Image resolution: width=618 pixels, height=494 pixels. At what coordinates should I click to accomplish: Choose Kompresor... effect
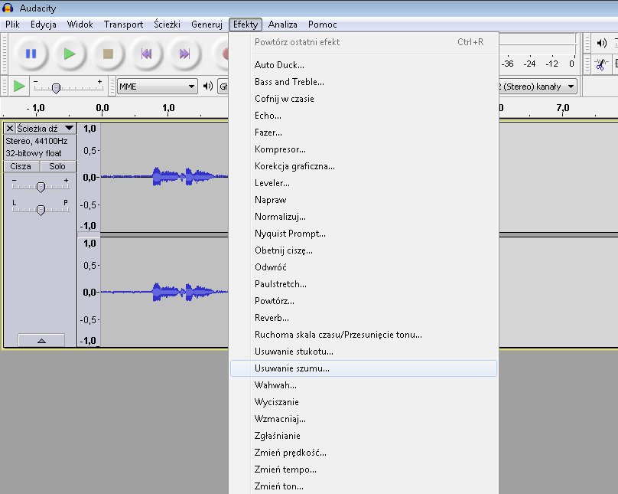pyautogui.click(x=363, y=149)
